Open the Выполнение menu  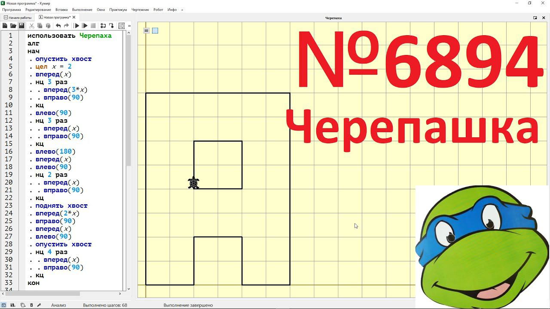click(x=82, y=9)
